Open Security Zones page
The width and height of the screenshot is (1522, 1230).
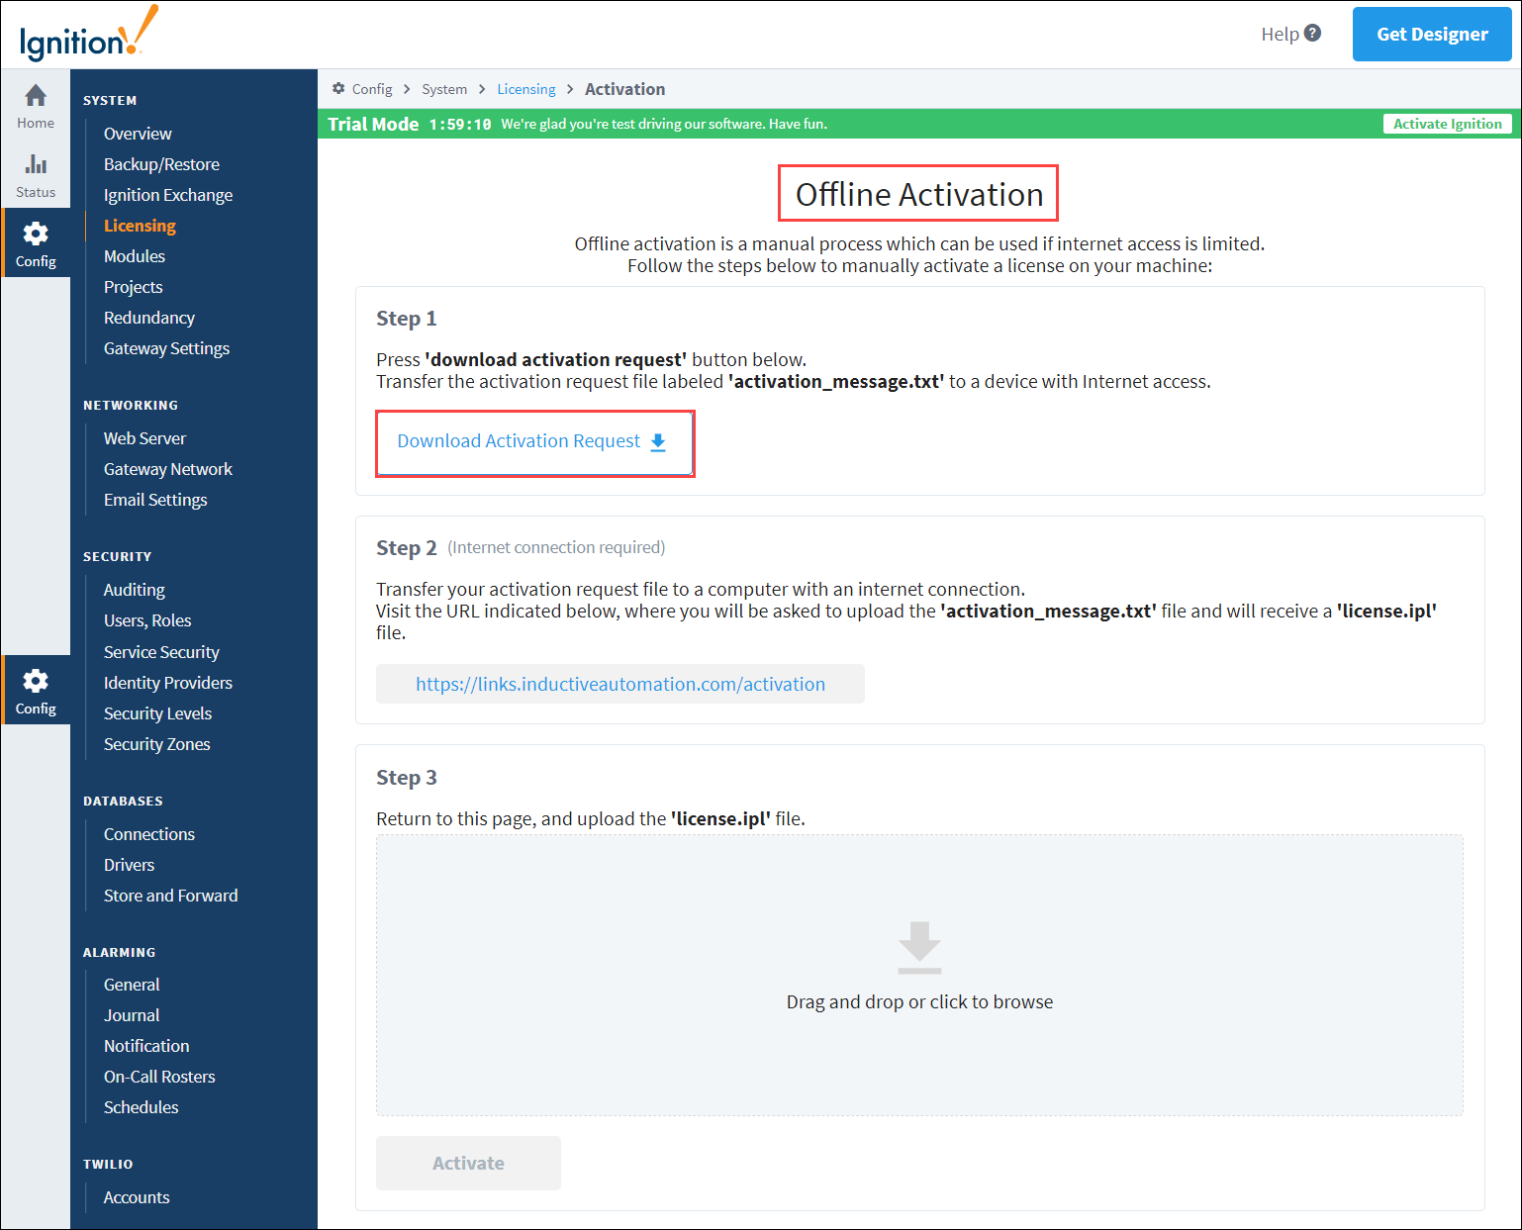pos(156,744)
